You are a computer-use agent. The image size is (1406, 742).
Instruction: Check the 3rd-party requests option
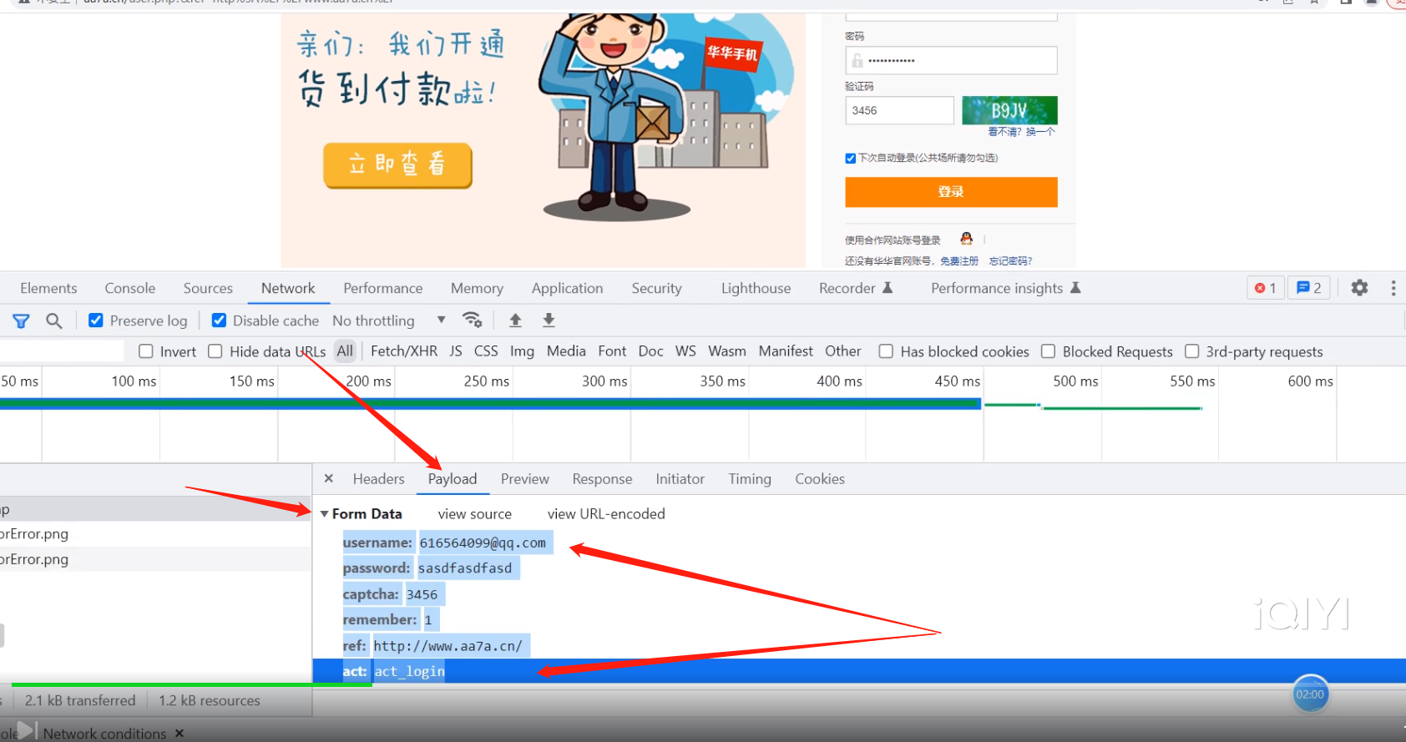tap(1192, 351)
